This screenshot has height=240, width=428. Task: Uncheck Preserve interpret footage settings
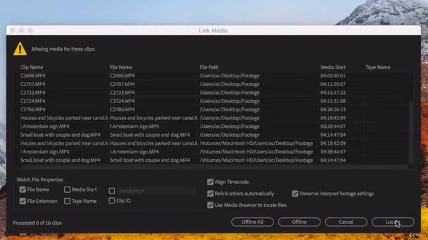[x=295, y=193]
